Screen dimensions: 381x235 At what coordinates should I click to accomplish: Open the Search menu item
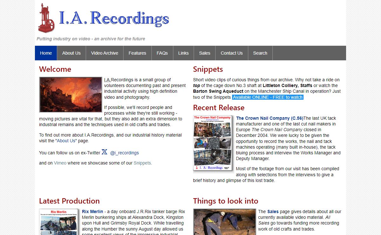pyautogui.click(x=260, y=53)
